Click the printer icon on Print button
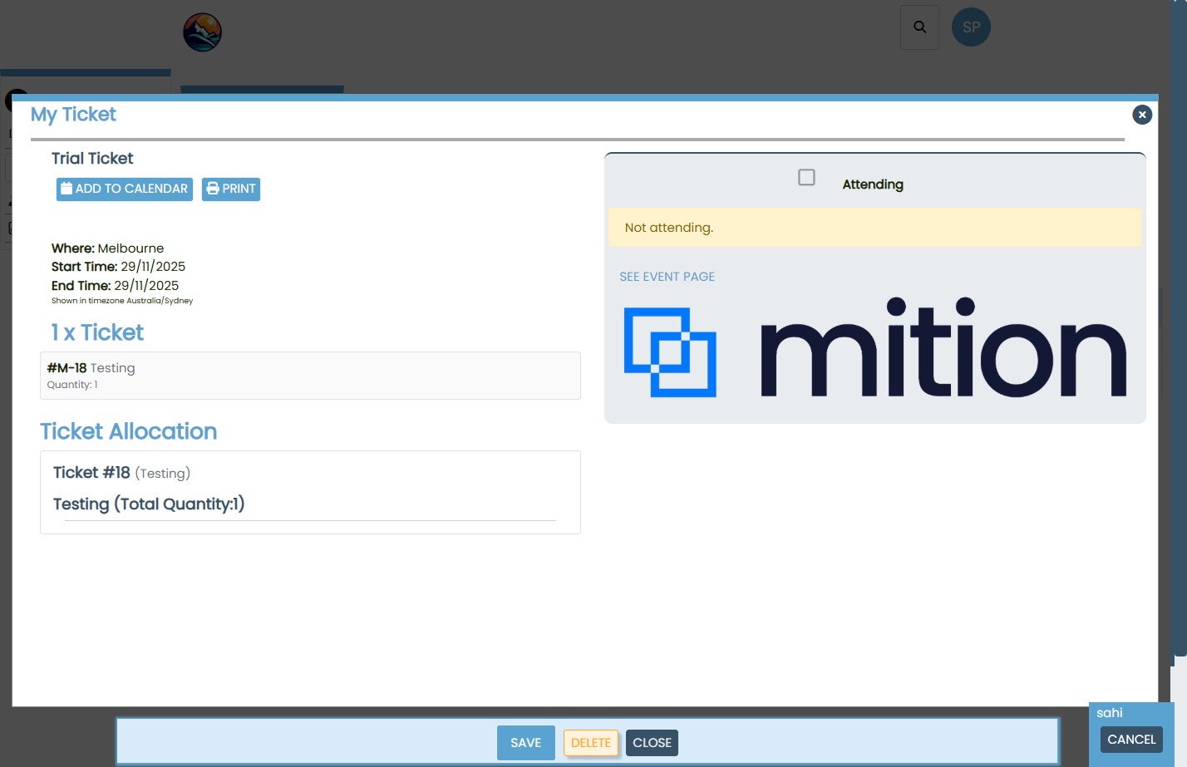Viewport: 1187px width, 767px height. point(213,189)
